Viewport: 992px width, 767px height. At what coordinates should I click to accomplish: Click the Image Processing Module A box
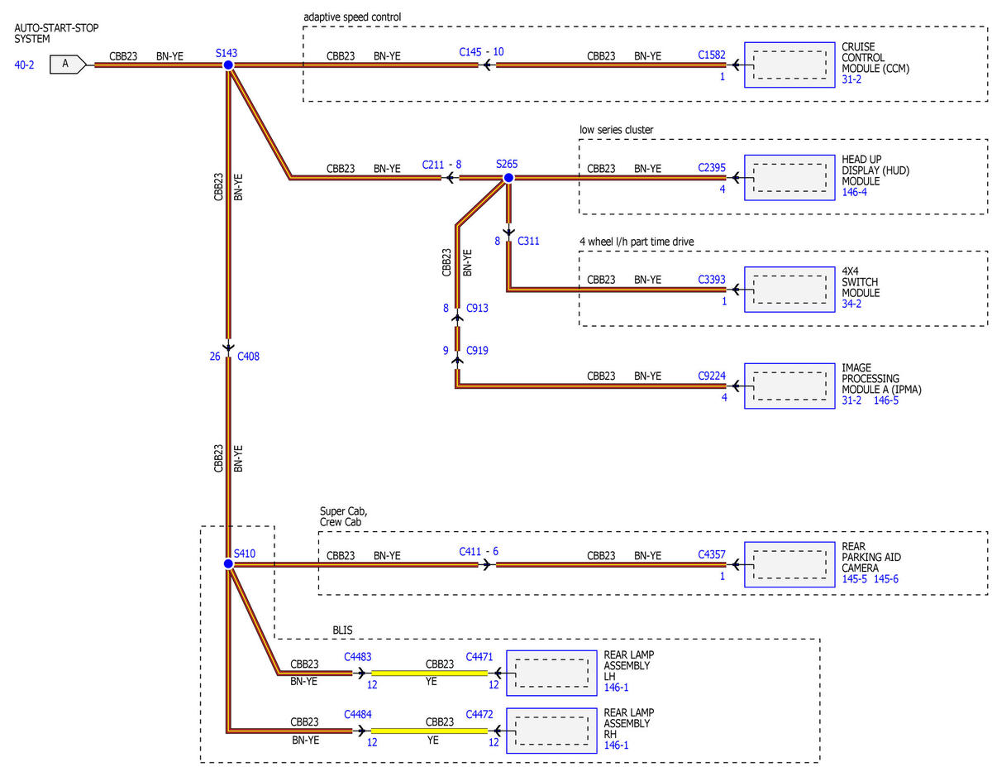[789, 386]
